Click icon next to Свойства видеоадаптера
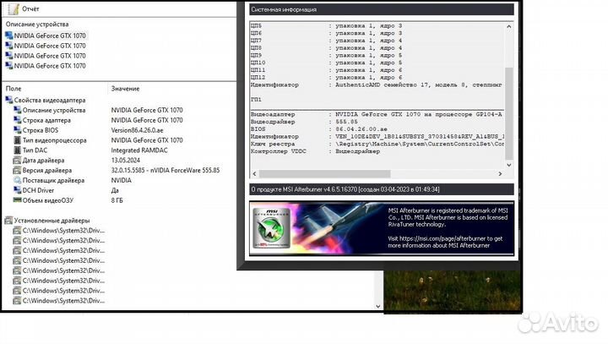 pyautogui.click(x=8, y=101)
